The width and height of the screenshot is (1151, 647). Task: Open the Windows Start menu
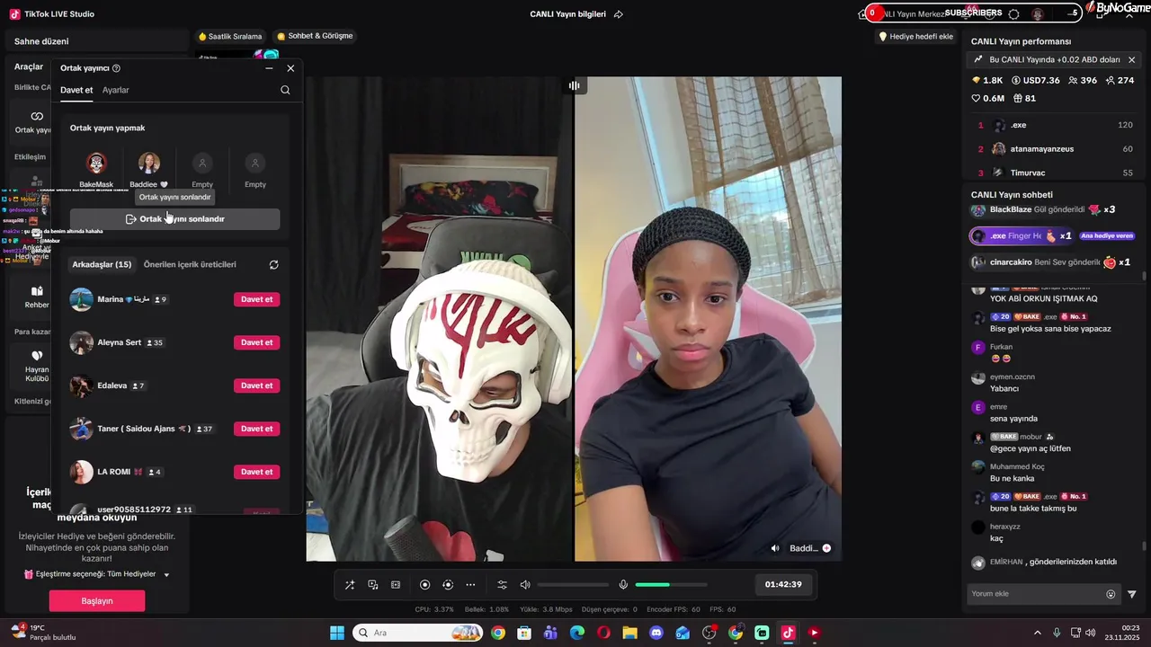pyautogui.click(x=337, y=633)
